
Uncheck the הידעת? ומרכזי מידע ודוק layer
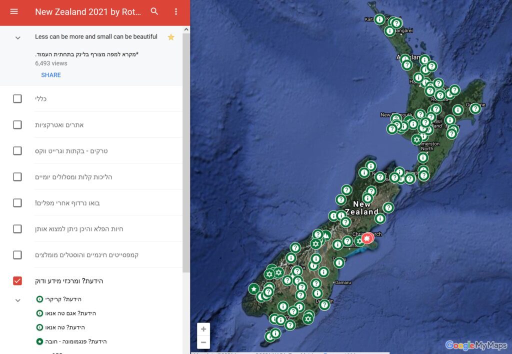click(17, 281)
